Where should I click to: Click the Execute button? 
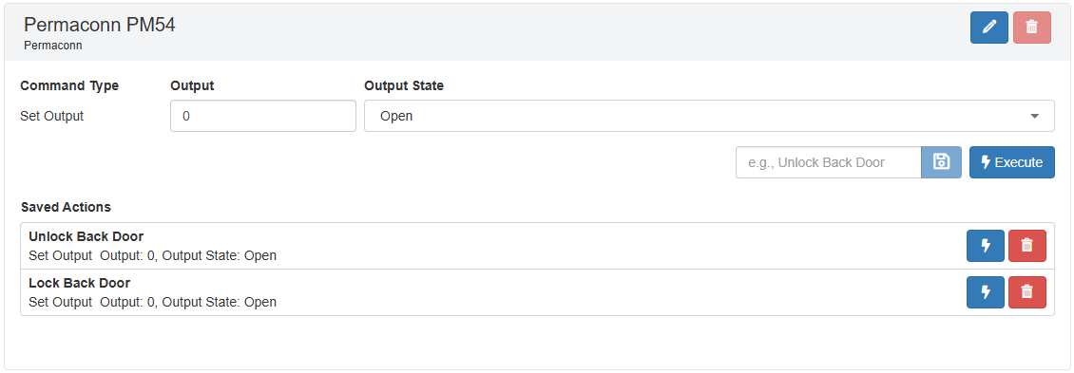pyautogui.click(x=1011, y=162)
